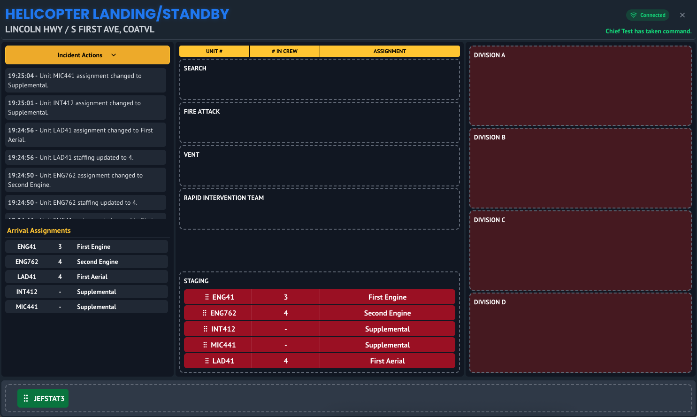
Task: Select the # IN CREW column header
Action: click(284, 51)
